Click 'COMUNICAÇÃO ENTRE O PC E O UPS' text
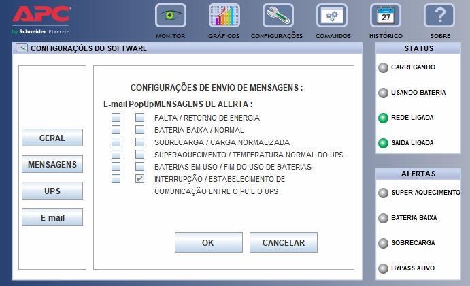 [x=216, y=191]
